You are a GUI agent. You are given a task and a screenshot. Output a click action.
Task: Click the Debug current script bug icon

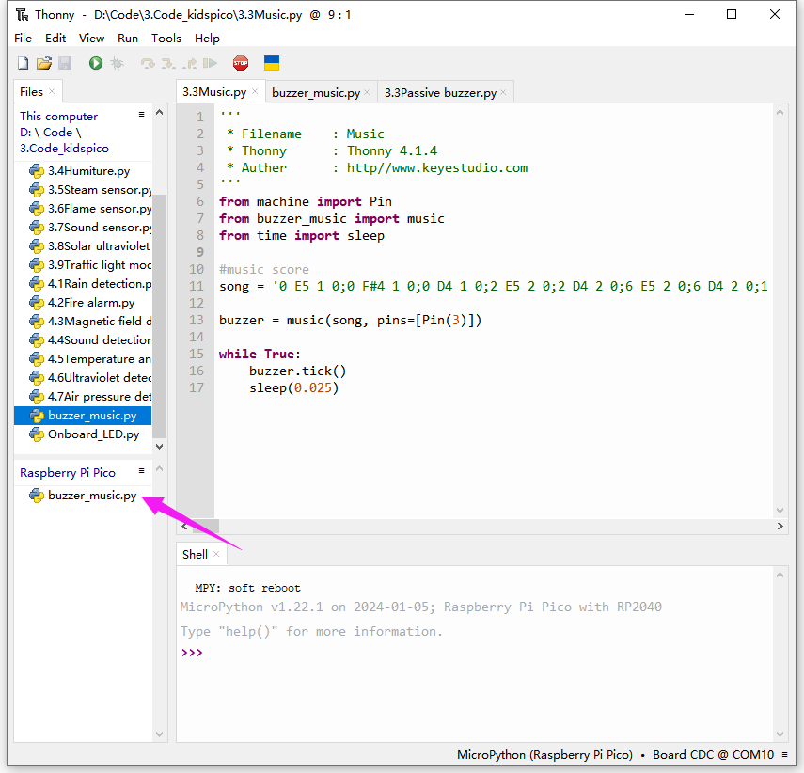[x=117, y=63]
